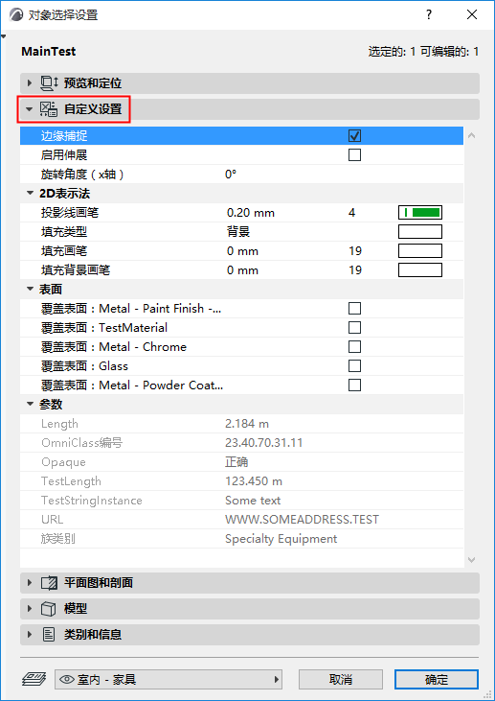Click the 投影线画笔 pen number 4
The width and height of the screenshot is (495, 701).
tap(351, 213)
